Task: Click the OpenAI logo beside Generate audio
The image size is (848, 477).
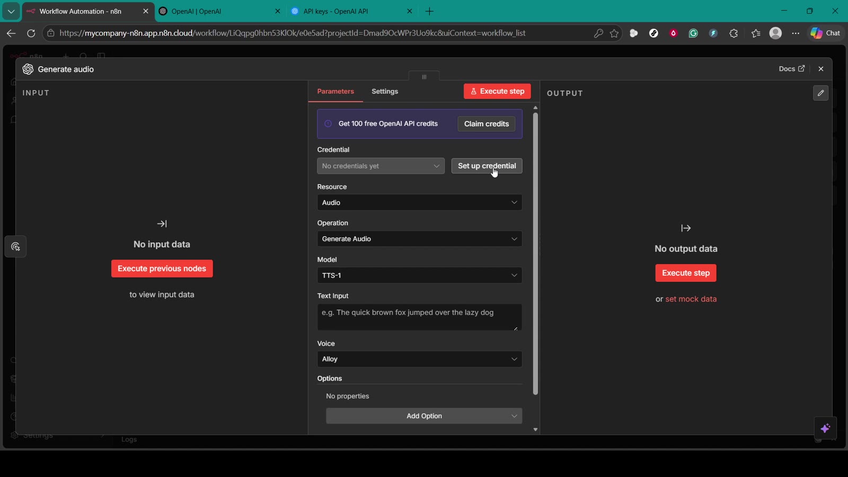Action: [28, 69]
